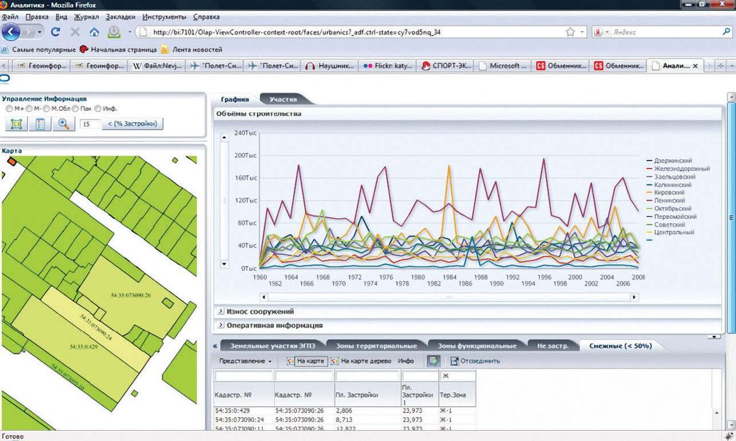
Task: Open the Лента новостей bookmark
Action: pyautogui.click(x=191, y=49)
